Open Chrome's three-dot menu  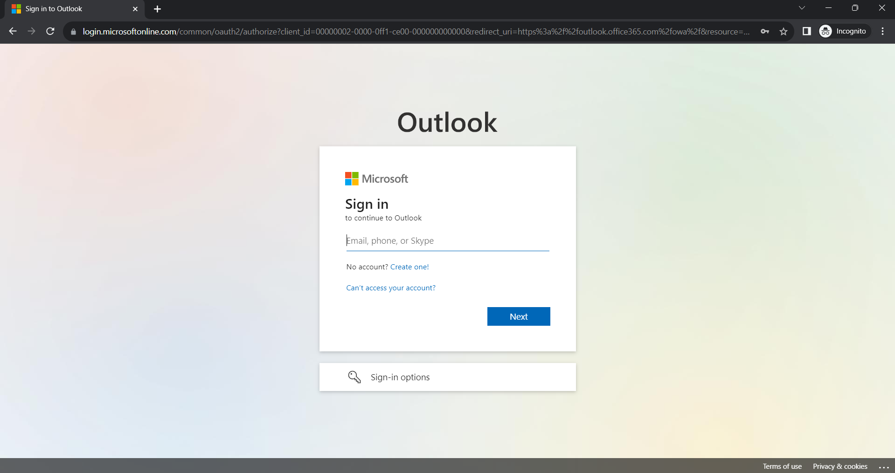point(882,31)
